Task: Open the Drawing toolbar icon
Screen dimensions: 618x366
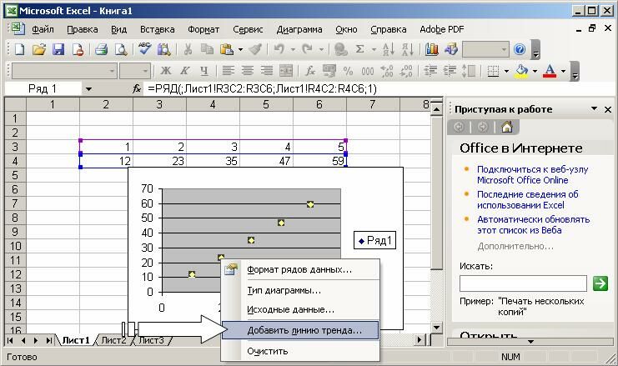Action: 451,50
